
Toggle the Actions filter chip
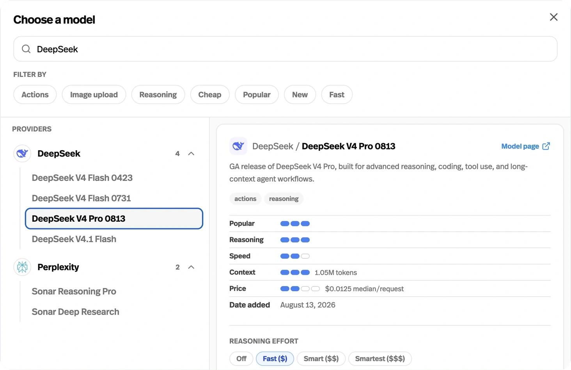click(x=35, y=94)
